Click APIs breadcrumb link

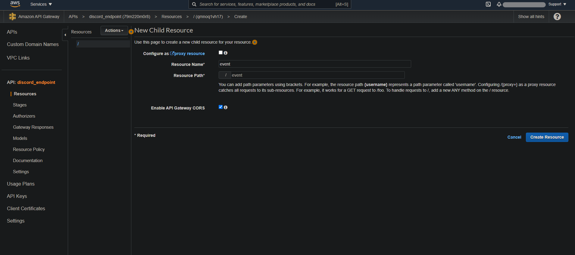(x=73, y=17)
